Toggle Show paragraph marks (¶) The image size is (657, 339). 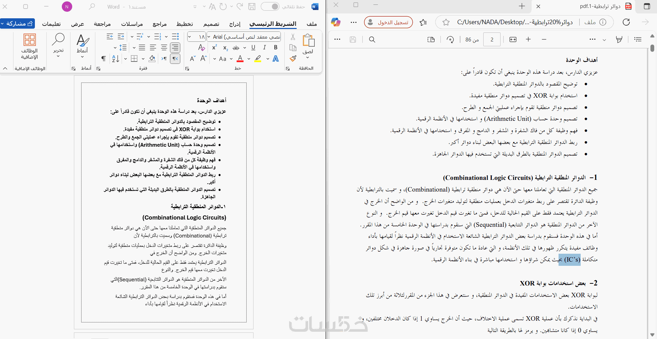point(103,59)
